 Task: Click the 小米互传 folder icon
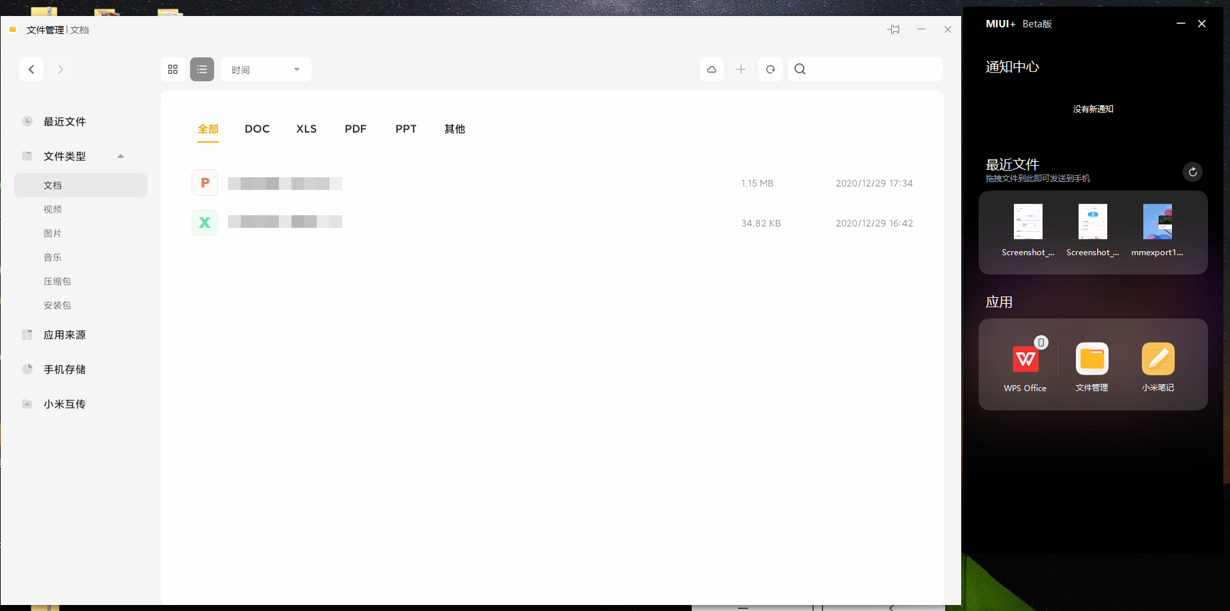(27, 404)
